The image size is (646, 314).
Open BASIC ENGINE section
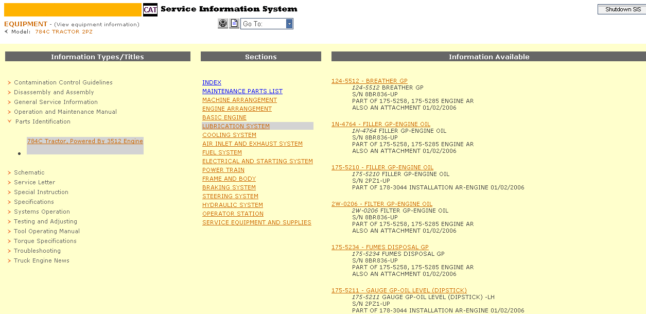224,117
